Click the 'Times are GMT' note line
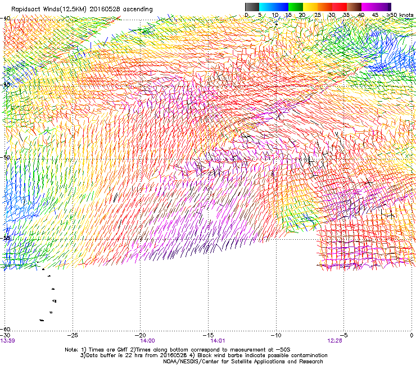 [x=178, y=350]
